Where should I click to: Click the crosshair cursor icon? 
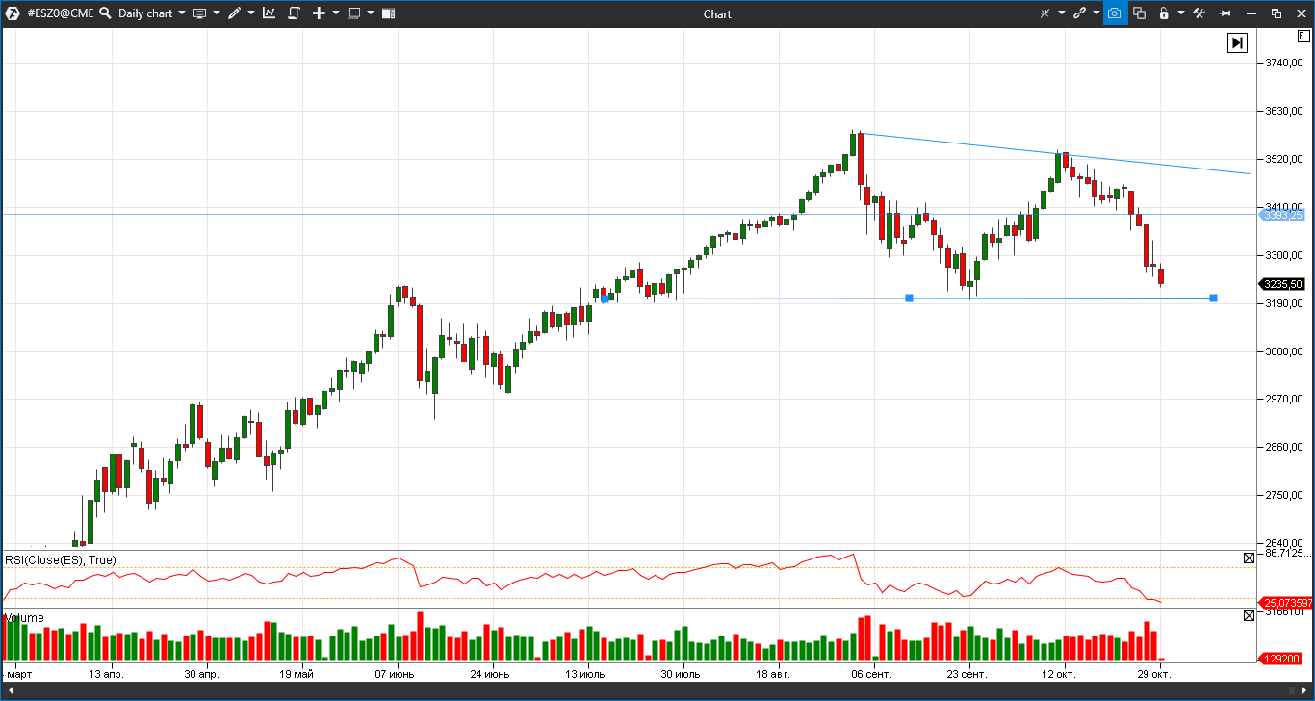tap(1045, 13)
